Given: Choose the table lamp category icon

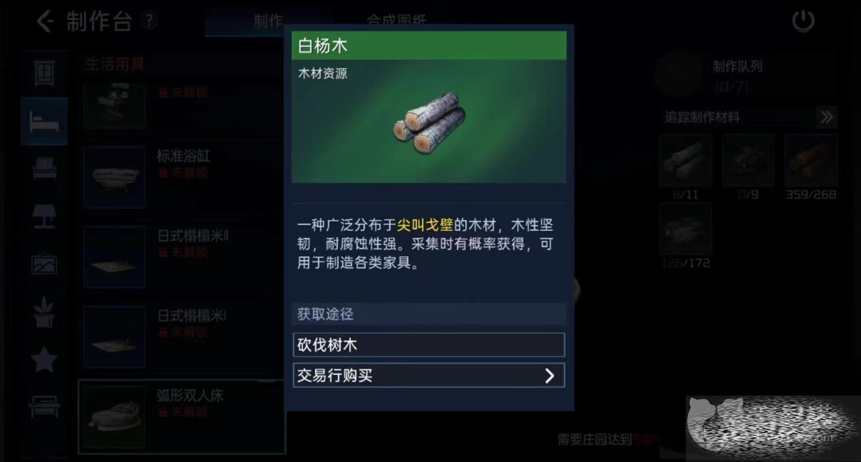Looking at the screenshot, I should 44,216.
